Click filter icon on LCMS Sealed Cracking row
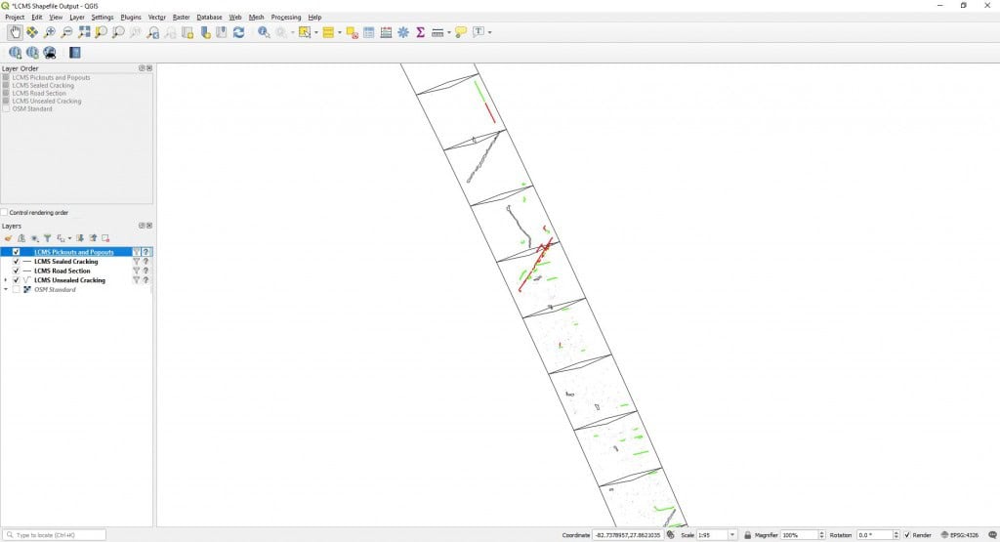The width and height of the screenshot is (1000, 542). (136, 262)
